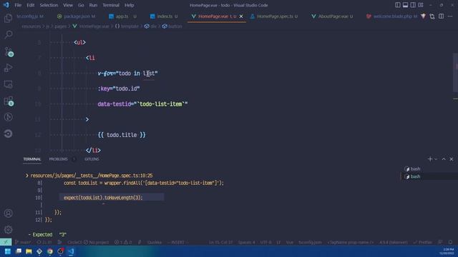The height and width of the screenshot is (257, 458).
Task: Open the new terminal launch profile dropdown
Action: point(436,159)
